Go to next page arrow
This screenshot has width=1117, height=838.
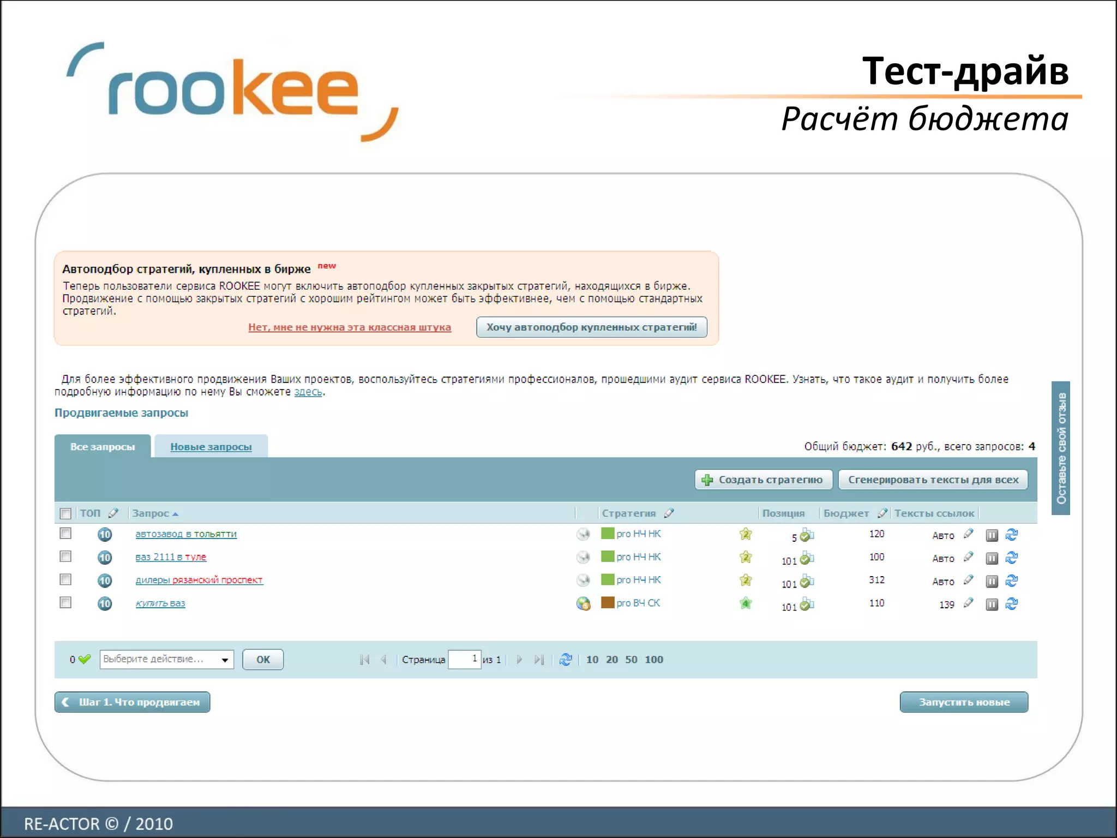(x=519, y=660)
